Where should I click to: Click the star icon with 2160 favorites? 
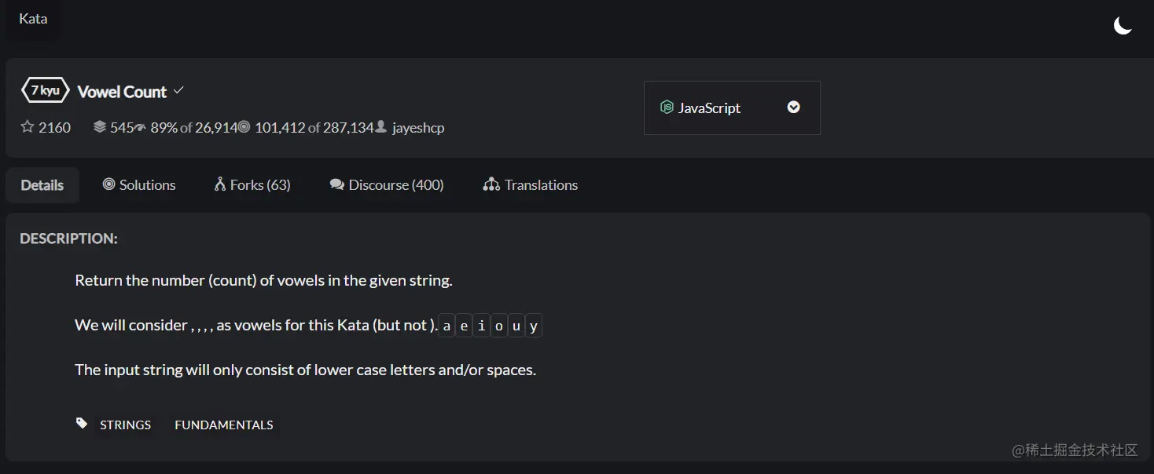click(28, 126)
